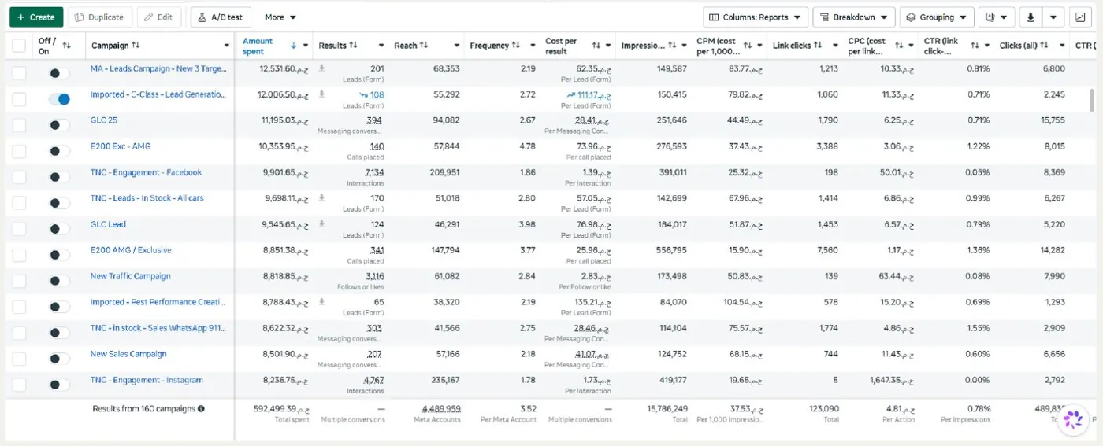Click sort arrows on CPM column header
The height and width of the screenshot is (446, 1103).
(x=748, y=46)
